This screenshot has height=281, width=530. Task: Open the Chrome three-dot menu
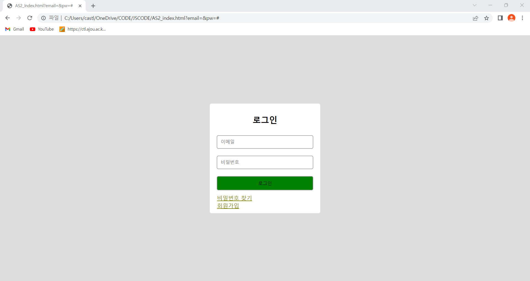click(x=523, y=18)
